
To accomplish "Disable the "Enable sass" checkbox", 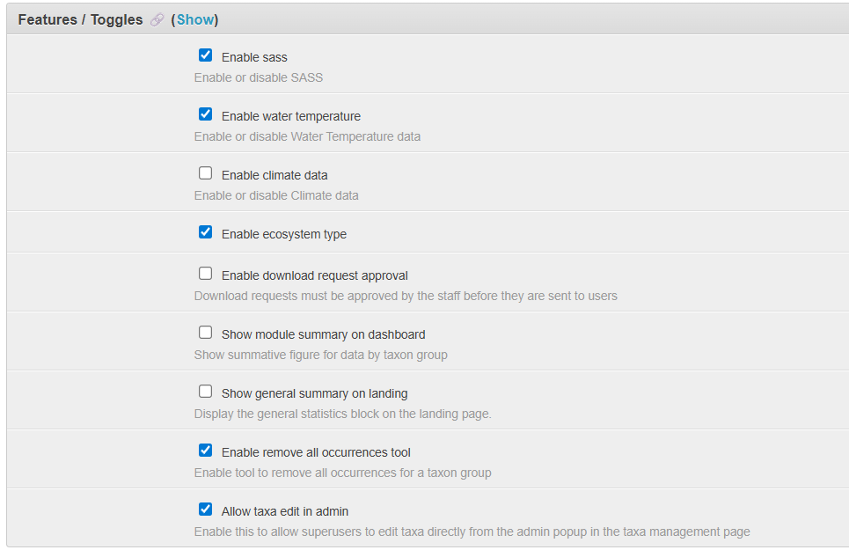I will pos(205,55).
